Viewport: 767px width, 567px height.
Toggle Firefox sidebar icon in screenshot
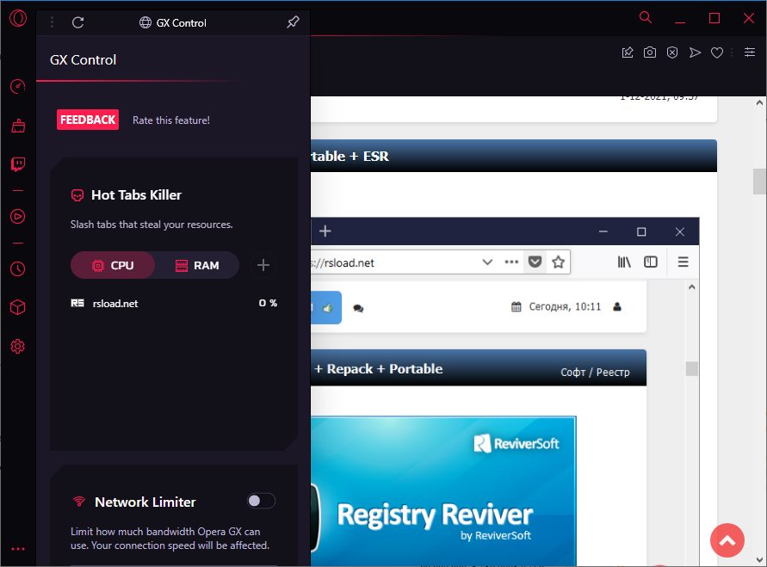point(651,262)
